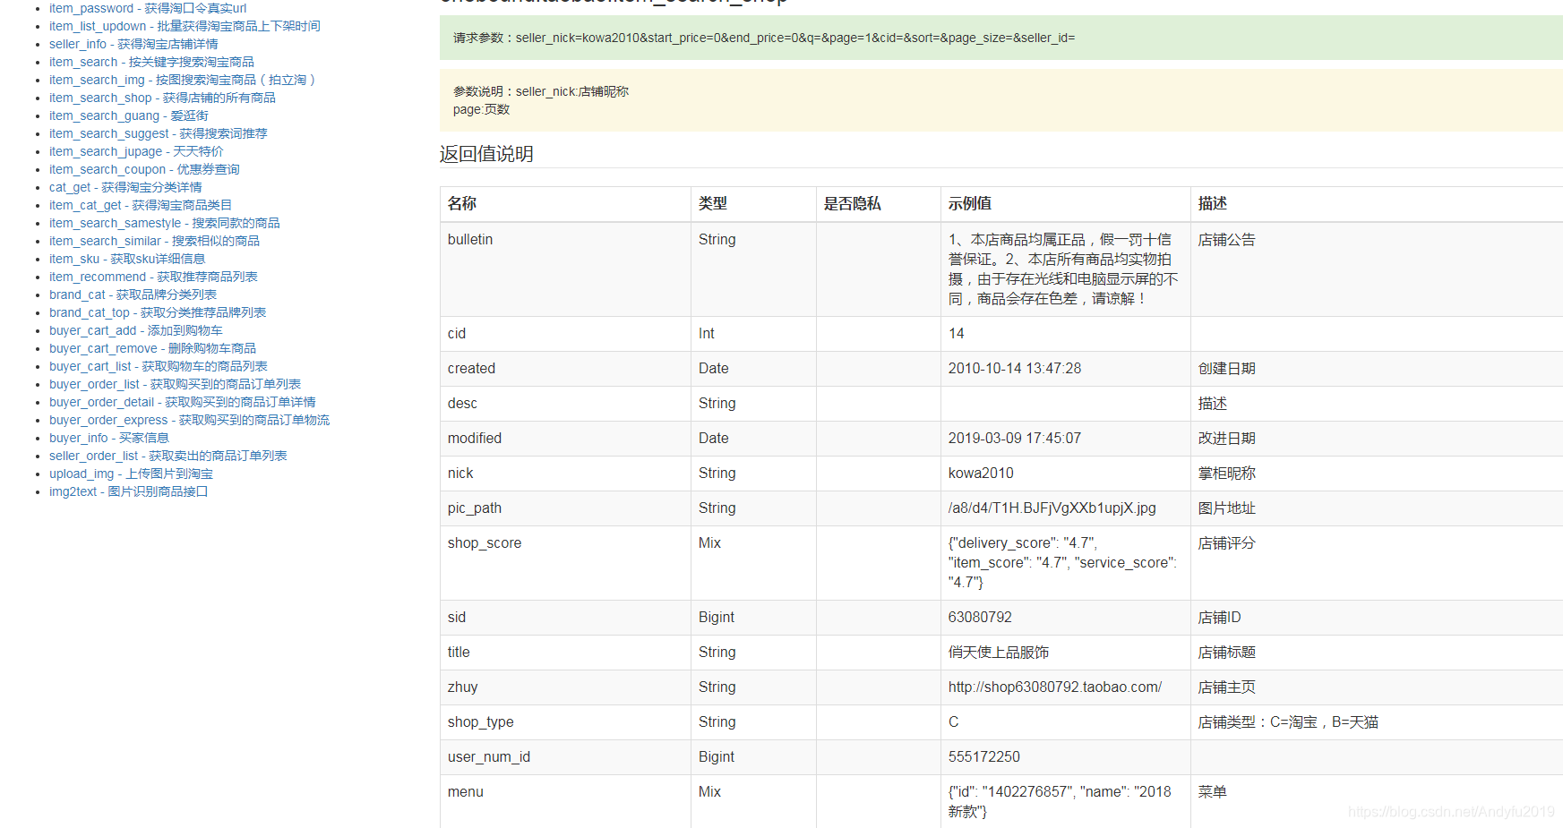Viewport: 1563px width, 828px height.
Task: Click example value 'kowa2010' in table
Action: click(981, 473)
